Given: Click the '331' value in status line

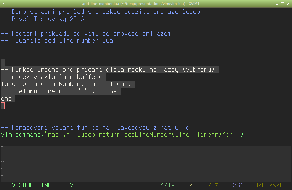Looking at the screenshot, I should (x=238, y=185).
